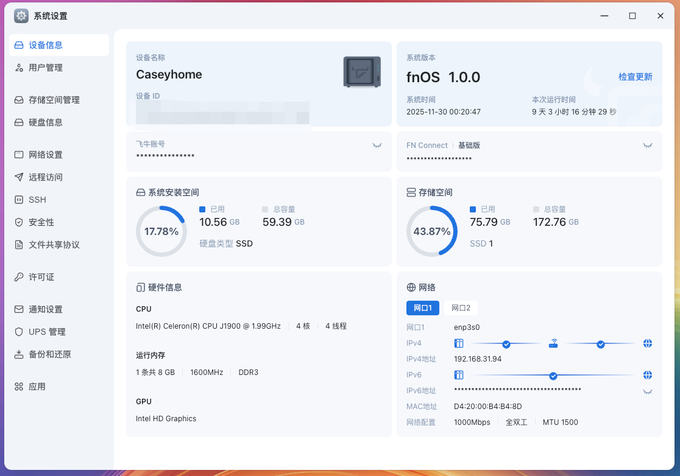Select the 网口1 tab
Image resolution: width=680 pixels, height=476 pixels.
coord(423,307)
